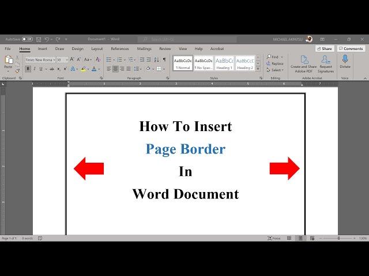This screenshot has width=369, height=276.
Task: Apply the yellow text highlight color
Action: click(83, 69)
